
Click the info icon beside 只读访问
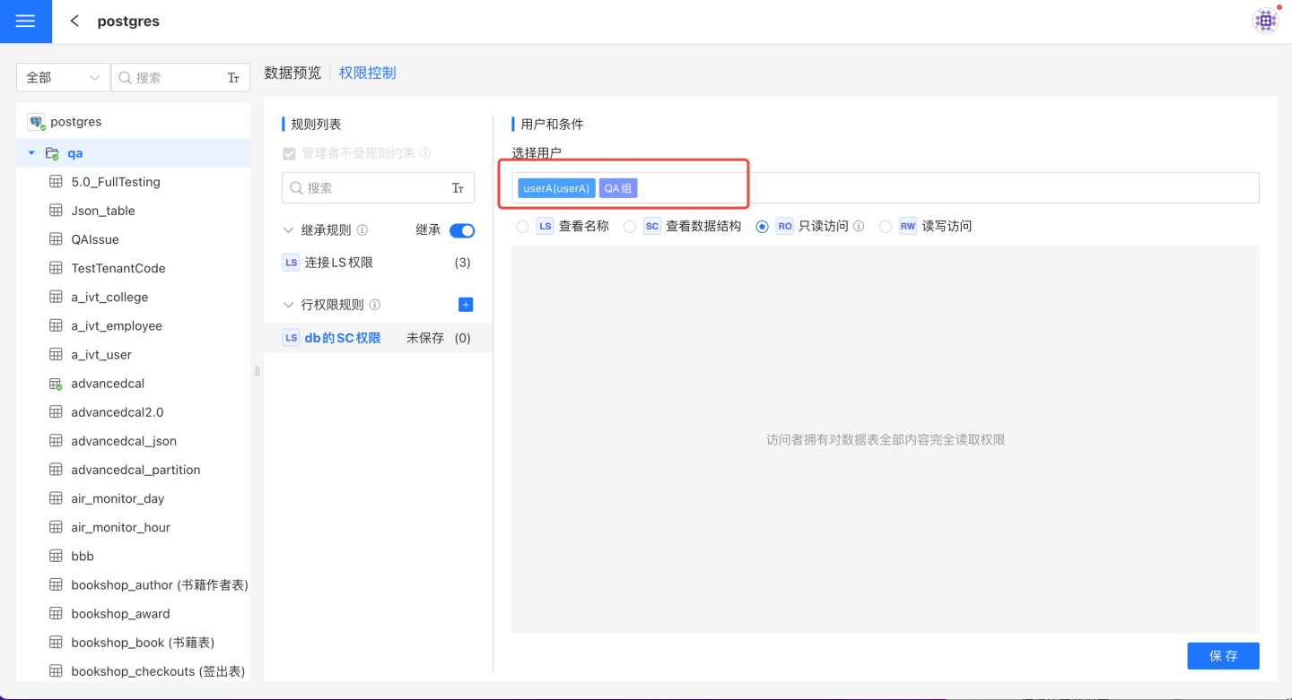[859, 227]
